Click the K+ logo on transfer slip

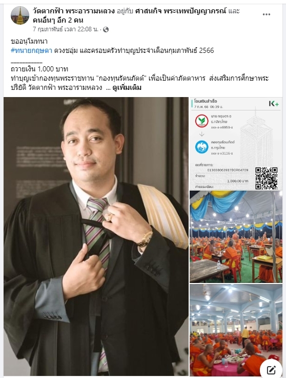[274, 104]
